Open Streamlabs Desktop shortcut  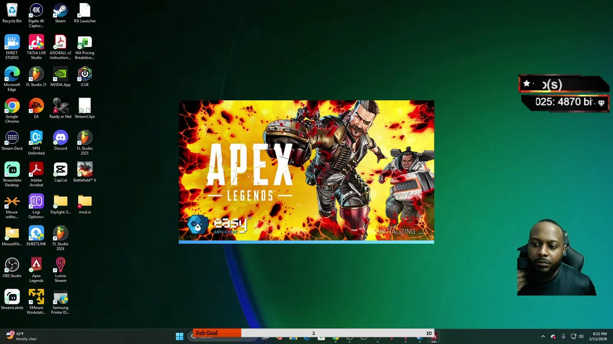pyautogui.click(x=12, y=174)
